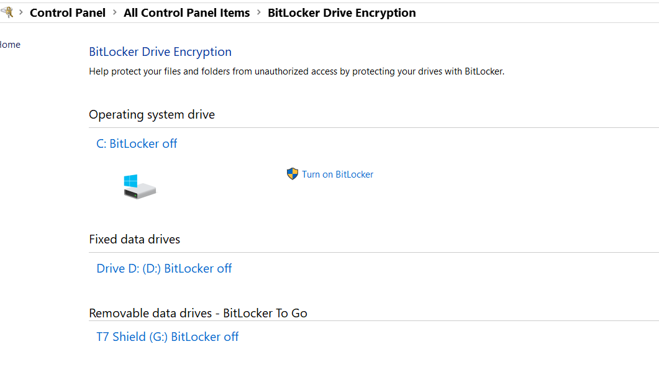Expand the chevron after All Control Panel Items
Screen dimensions: 659x367
click(x=259, y=12)
